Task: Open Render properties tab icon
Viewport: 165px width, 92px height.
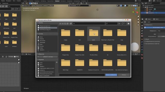Action: click(x=142, y=26)
